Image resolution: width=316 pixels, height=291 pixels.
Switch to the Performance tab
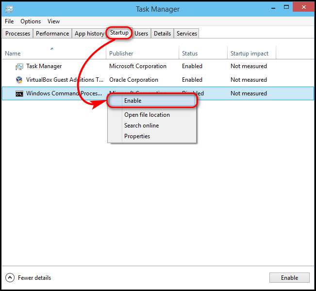coord(52,34)
